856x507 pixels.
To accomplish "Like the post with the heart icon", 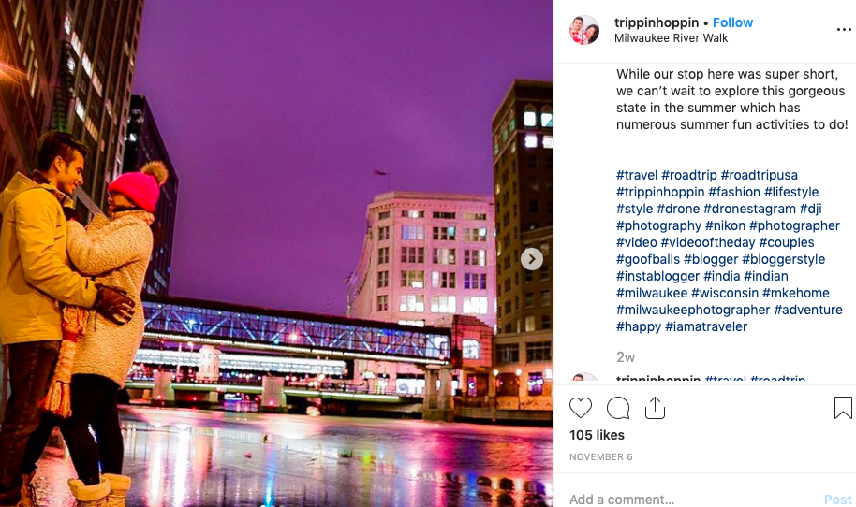I will [x=581, y=408].
